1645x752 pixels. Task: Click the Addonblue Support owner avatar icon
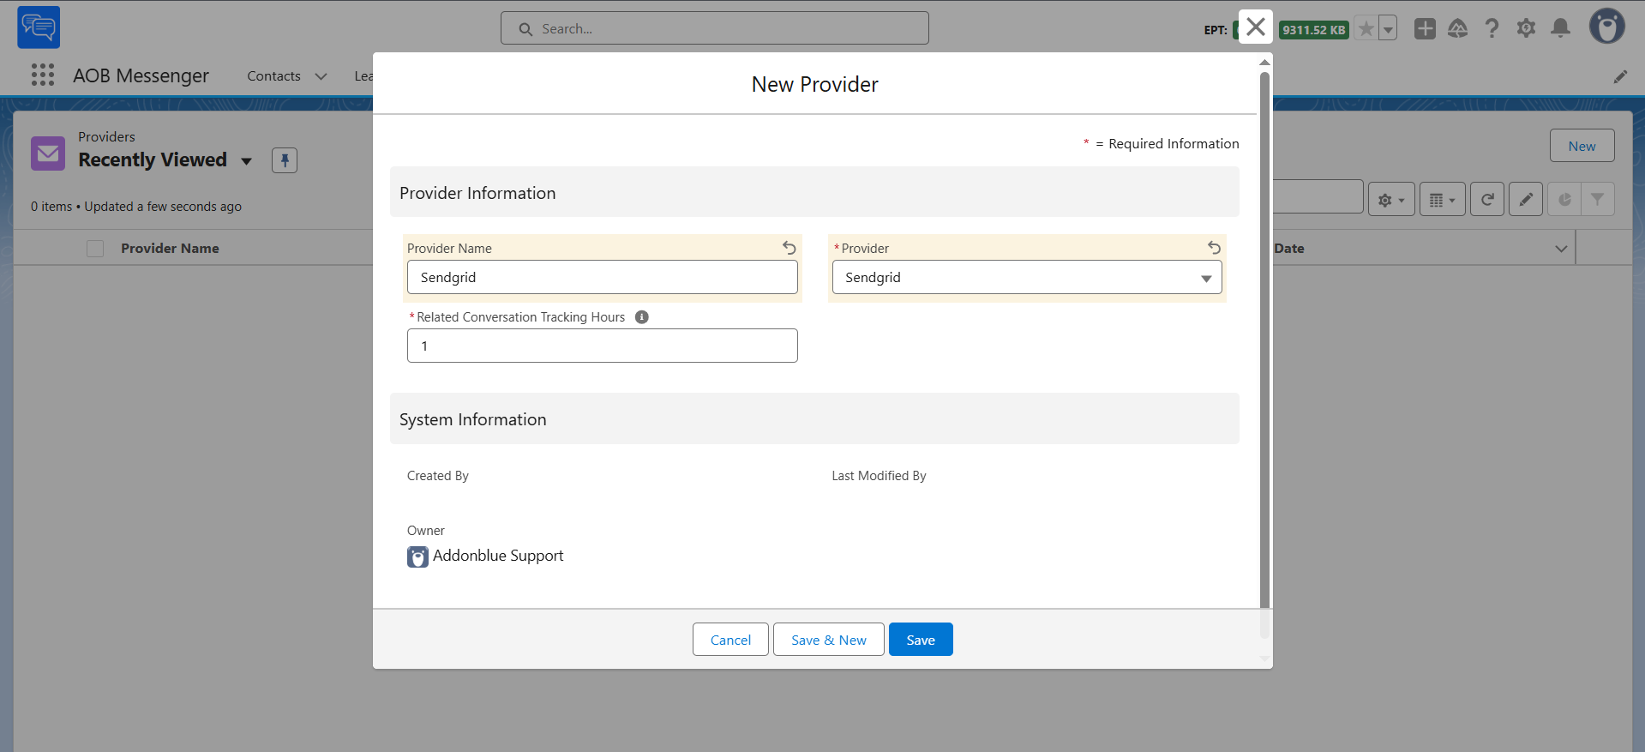417,557
